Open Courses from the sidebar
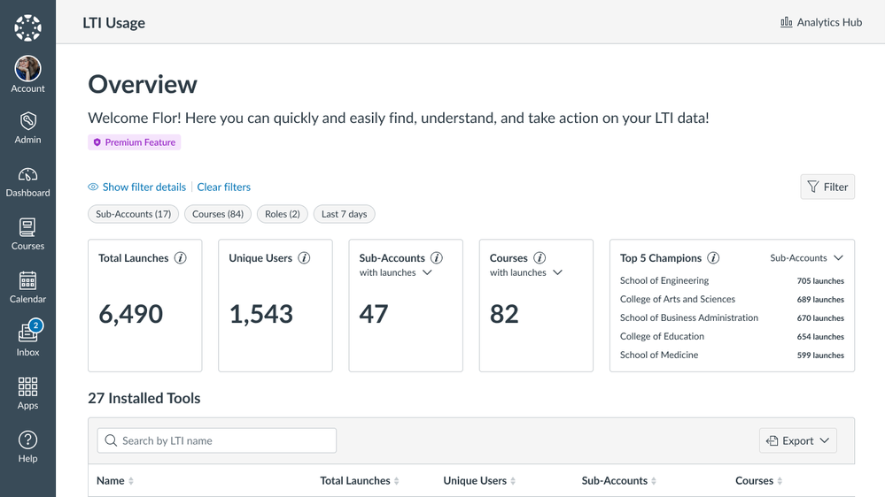Screen dimensions: 885x497 [27, 234]
